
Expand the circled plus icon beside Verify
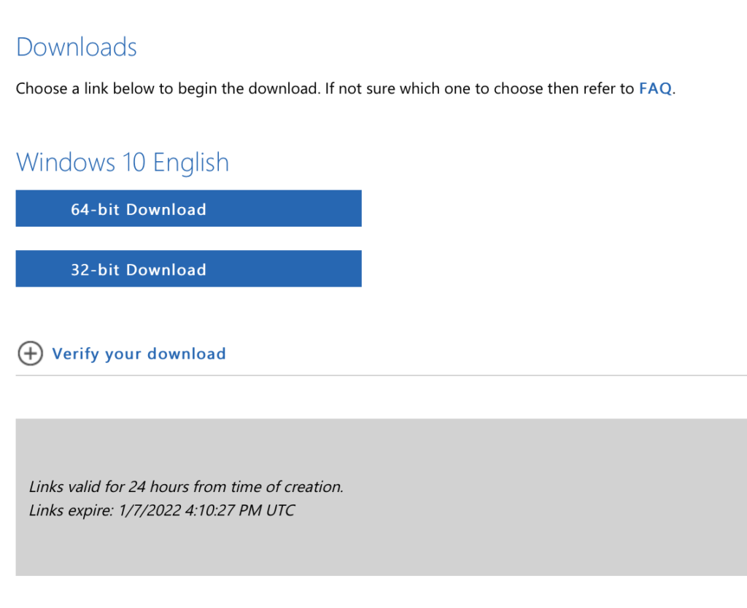click(30, 354)
